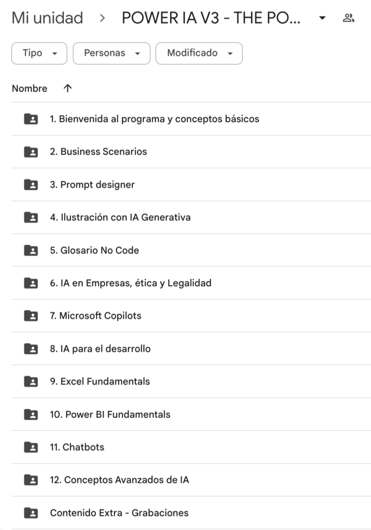The height and width of the screenshot is (530, 371).
Task: Click the shared folder icon next to "11. Chatbots"
Action: click(x=31, y=447)
